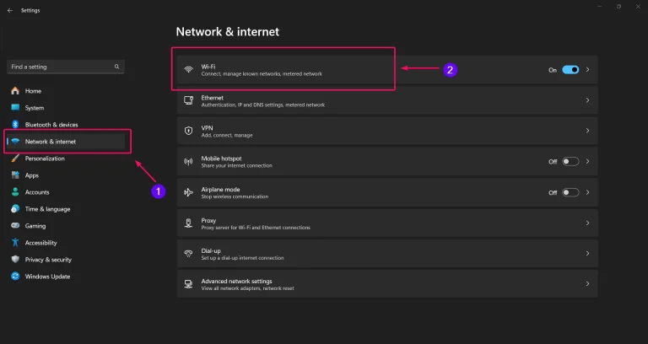Select Bluetooth & devices label
The width and height of the screenshot is (648, 344).
[51, 125]
